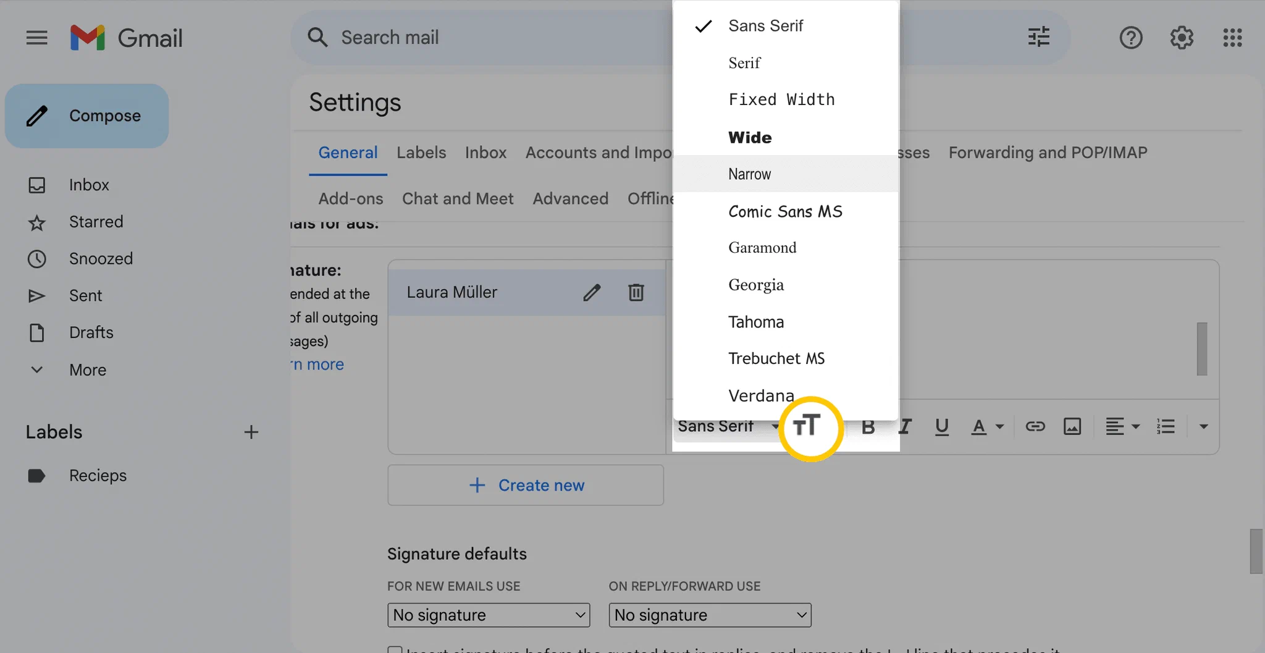
Task: Choose Comic Sans MS font
Action: [785, 211]
